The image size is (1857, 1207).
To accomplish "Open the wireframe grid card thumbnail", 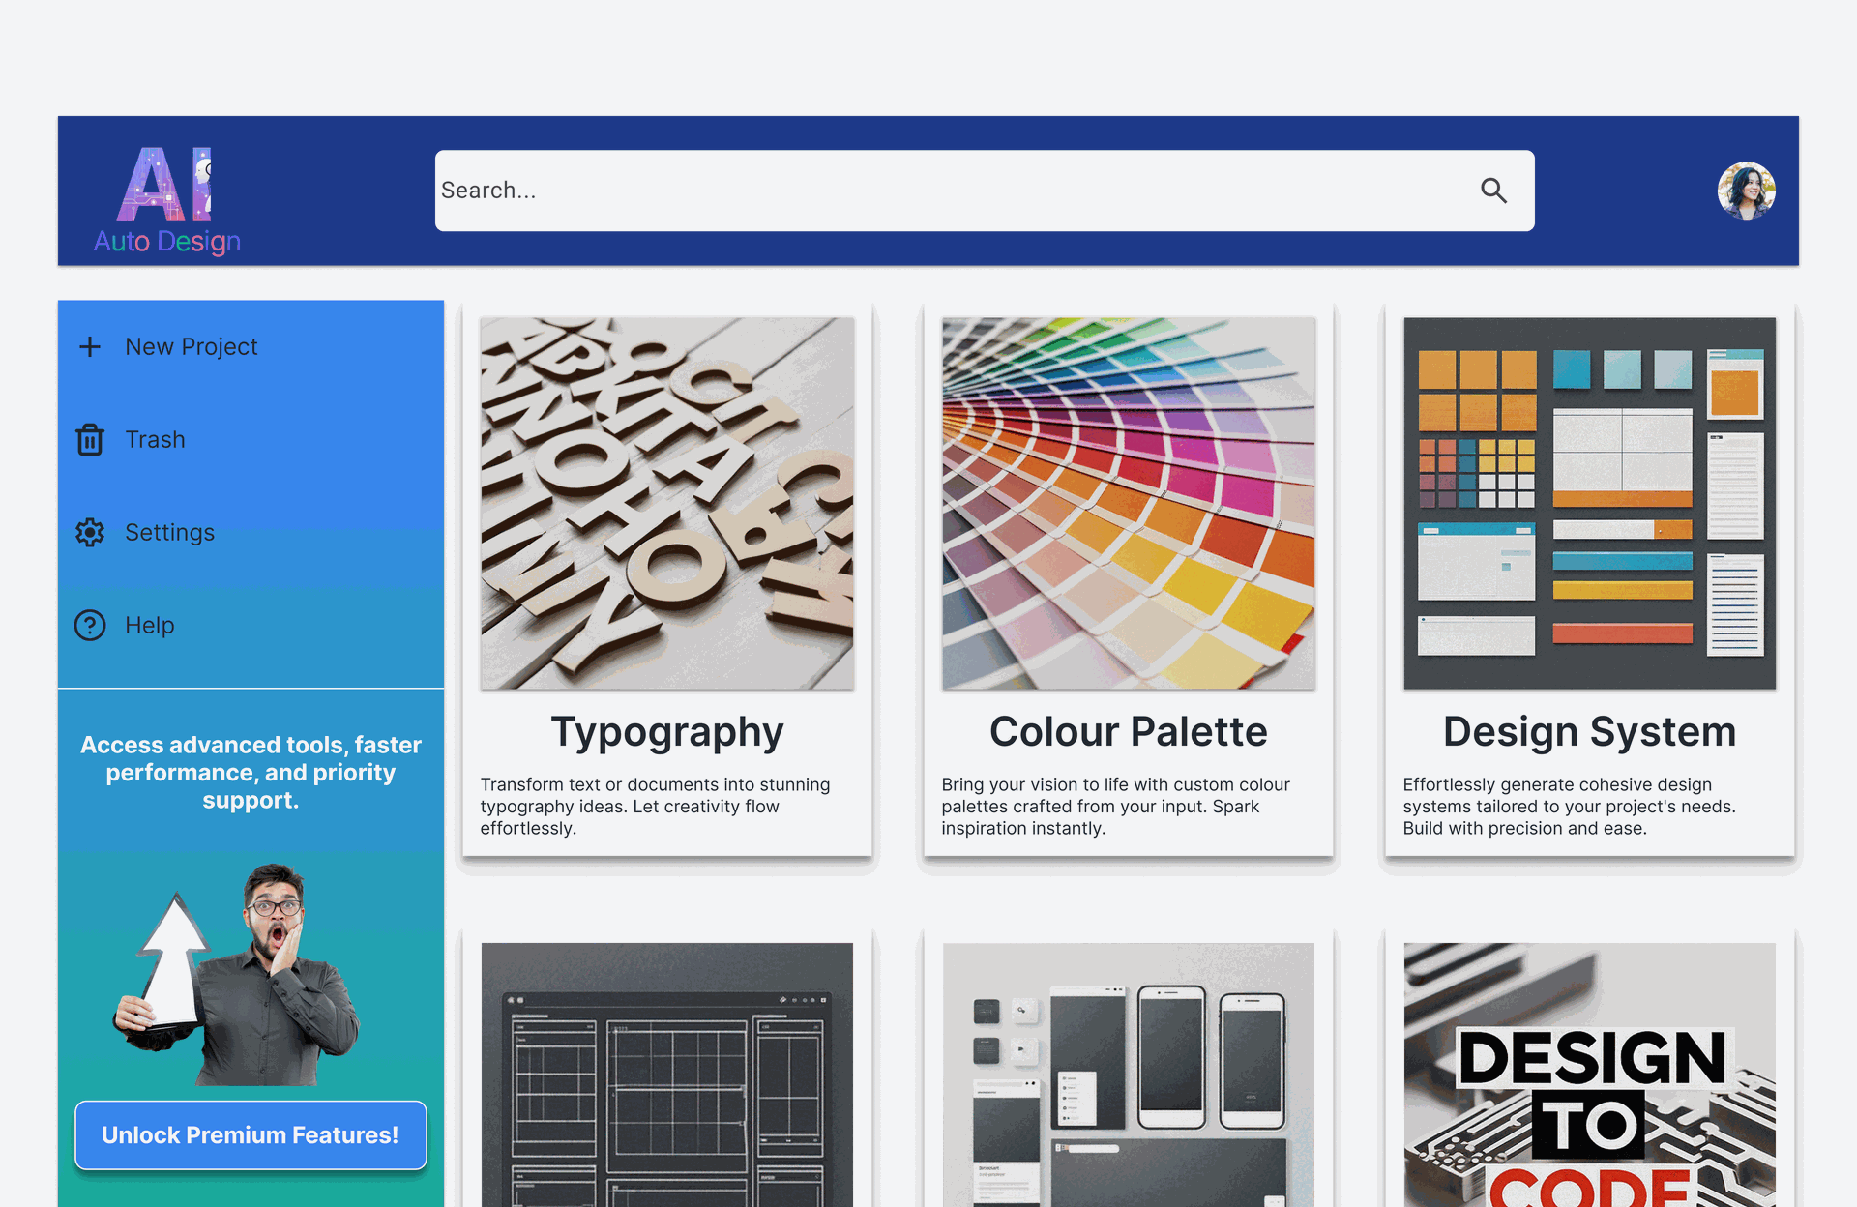I will (x=667, y=1075).
